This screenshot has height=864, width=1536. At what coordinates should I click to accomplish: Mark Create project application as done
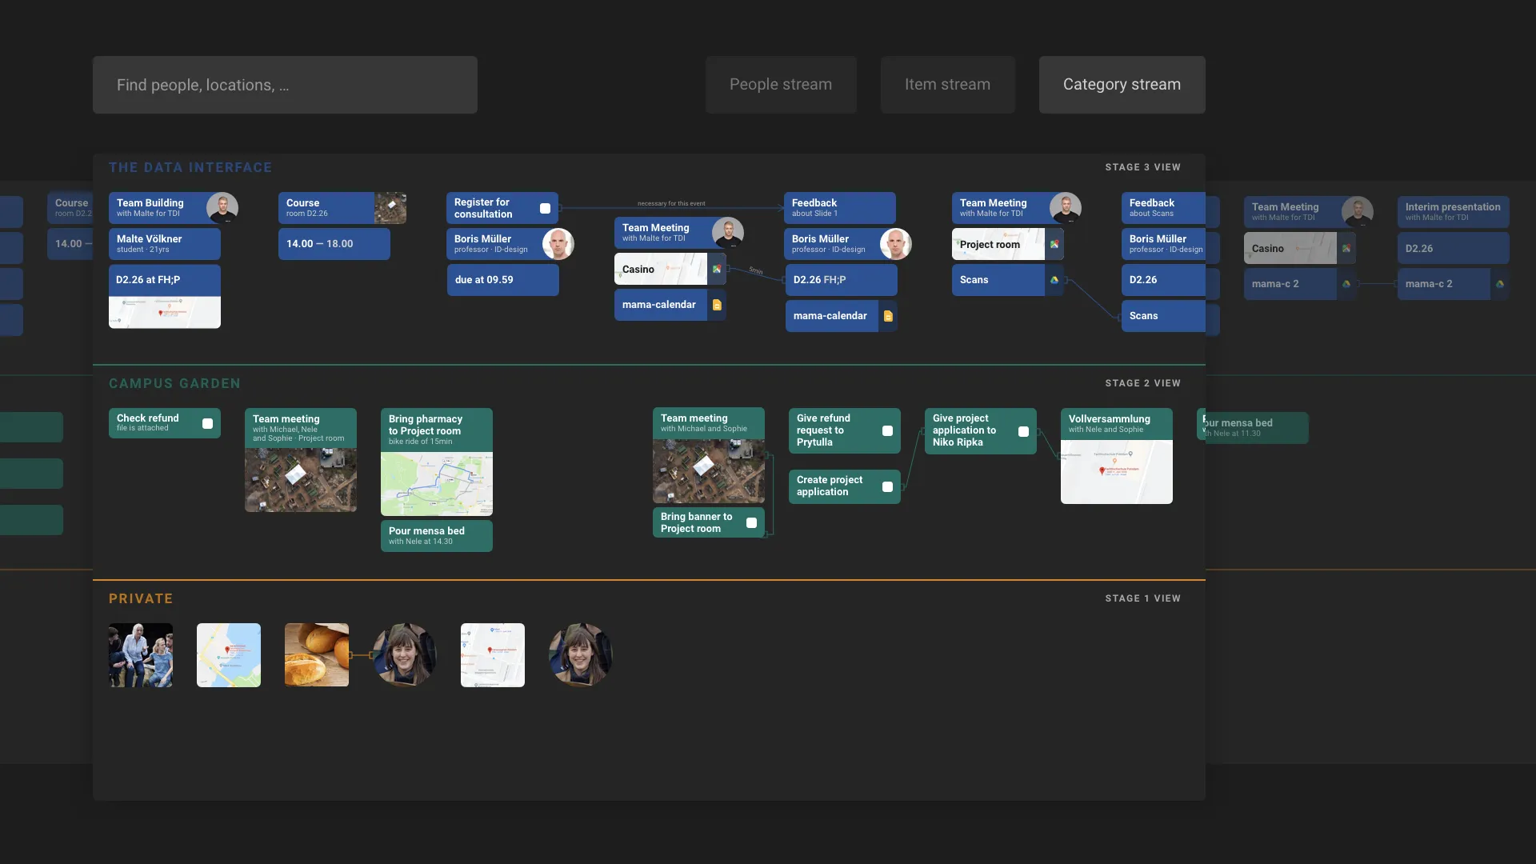pos(887,486)
